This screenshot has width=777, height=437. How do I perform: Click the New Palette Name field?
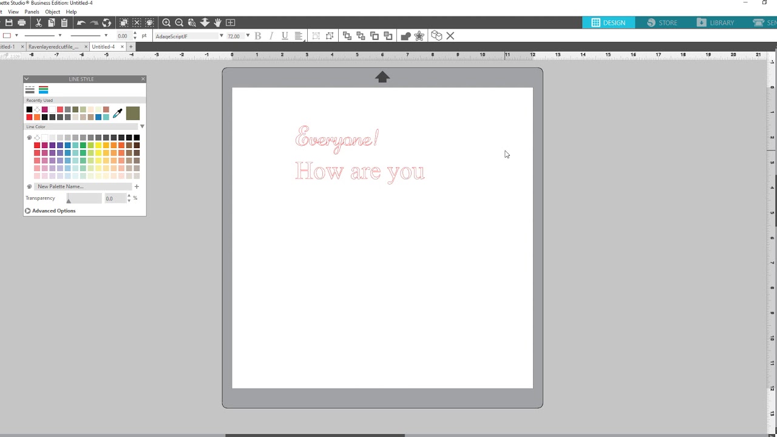(x=82, y=186)
